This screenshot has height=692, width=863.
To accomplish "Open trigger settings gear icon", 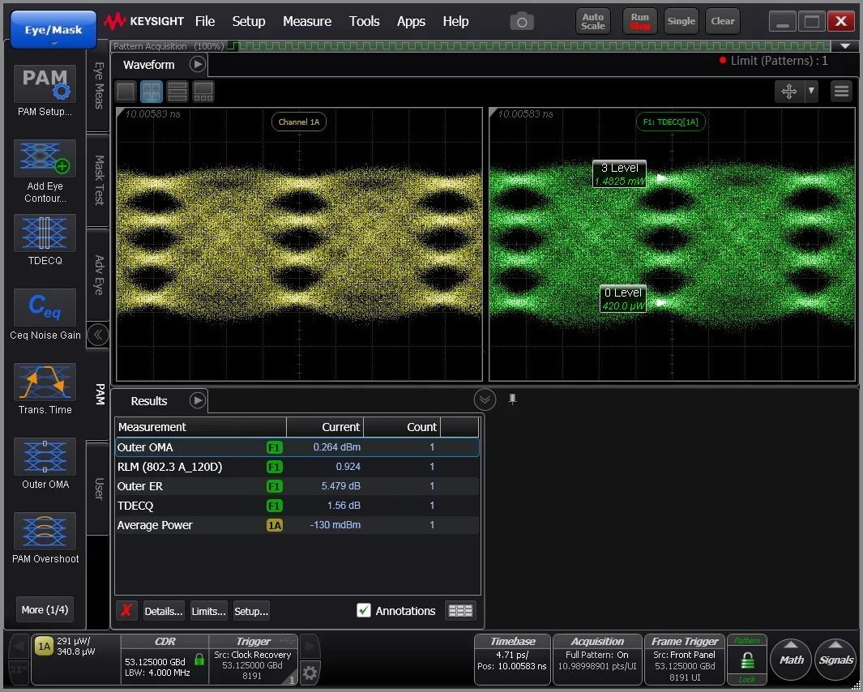I will click(x=309, y=673).
